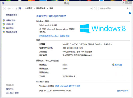Click shield icon beside 高级系统设置

click(4, 32)
